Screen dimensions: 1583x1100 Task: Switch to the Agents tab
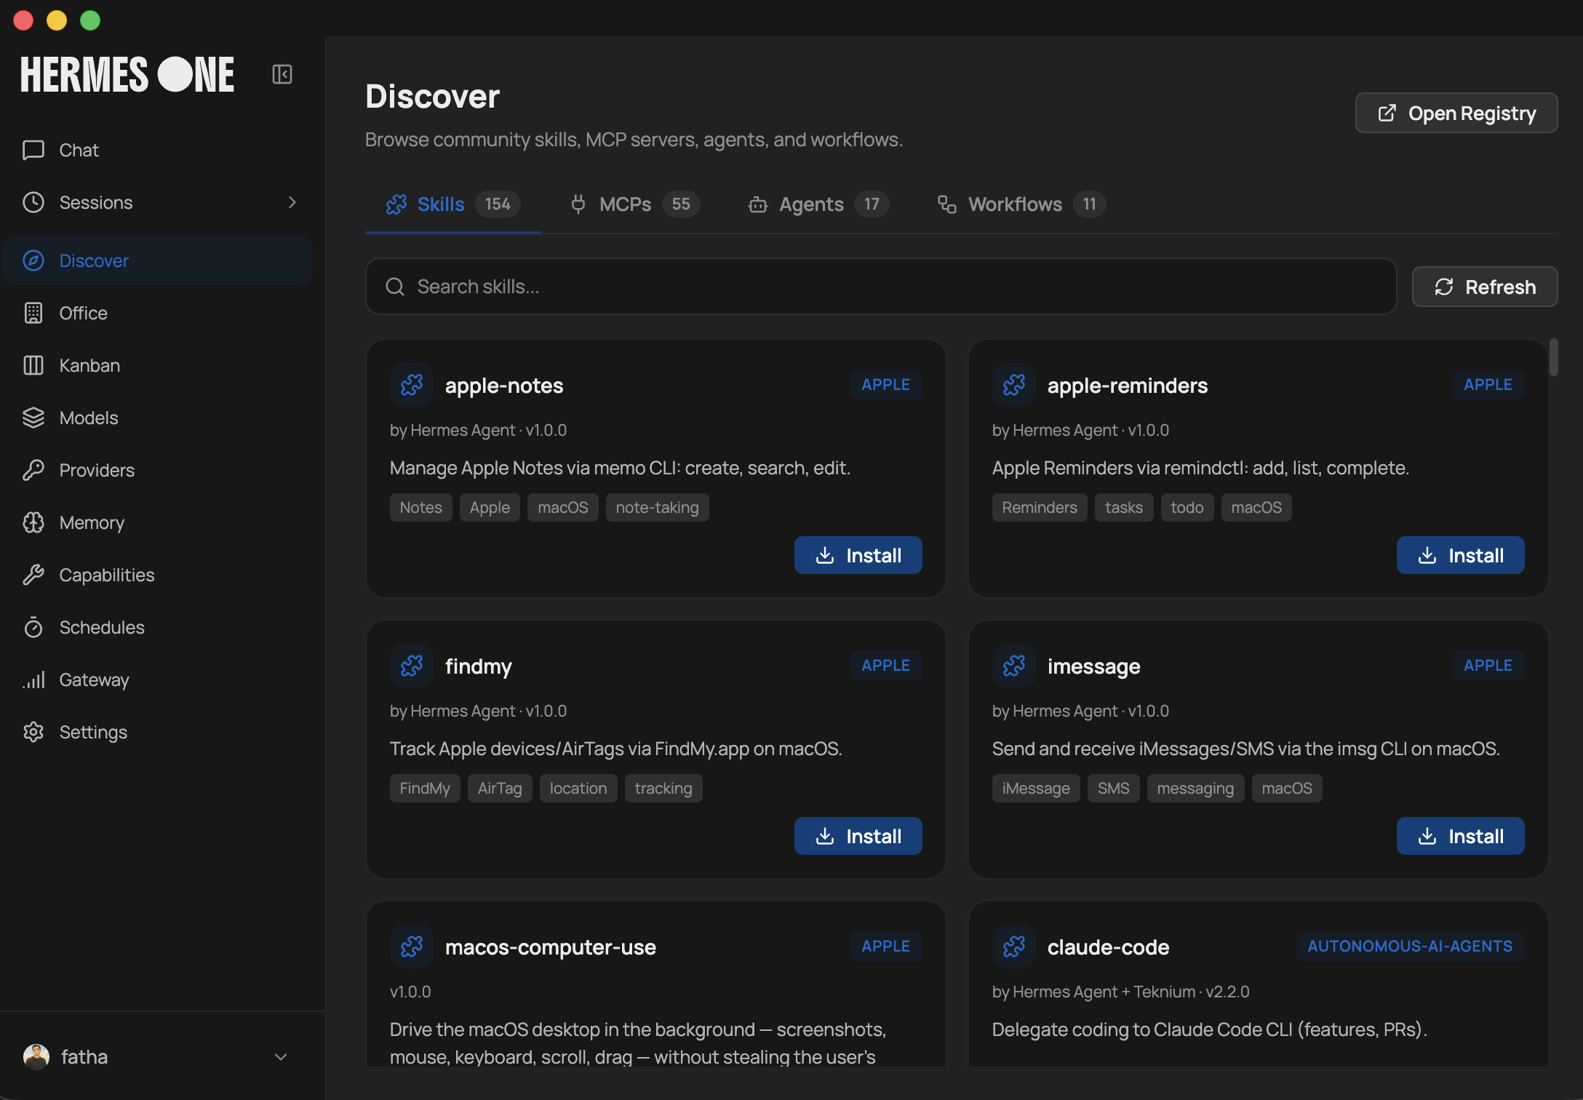[x=818, y=204]
